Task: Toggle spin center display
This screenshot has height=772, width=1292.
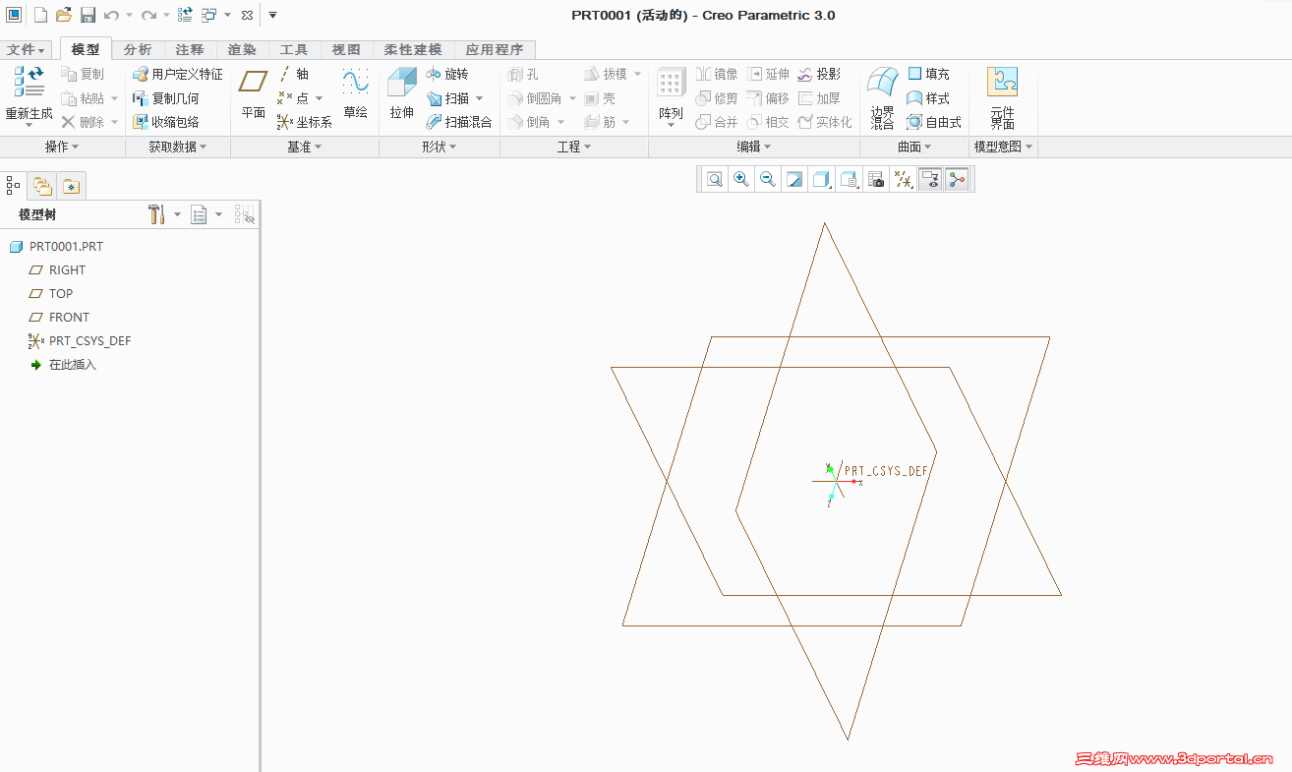Action: click(x=957, y=179)
